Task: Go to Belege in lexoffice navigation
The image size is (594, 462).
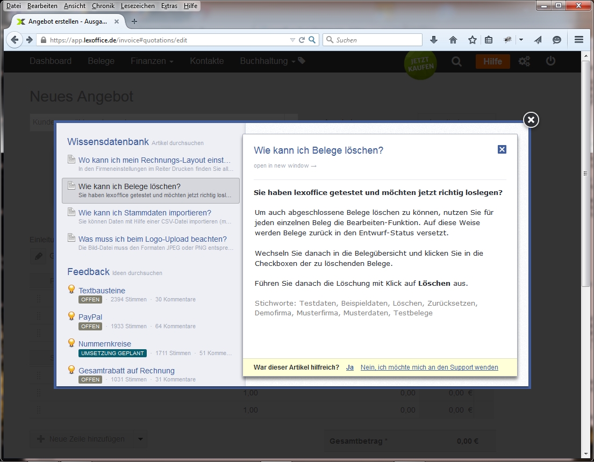Action: 101,61
